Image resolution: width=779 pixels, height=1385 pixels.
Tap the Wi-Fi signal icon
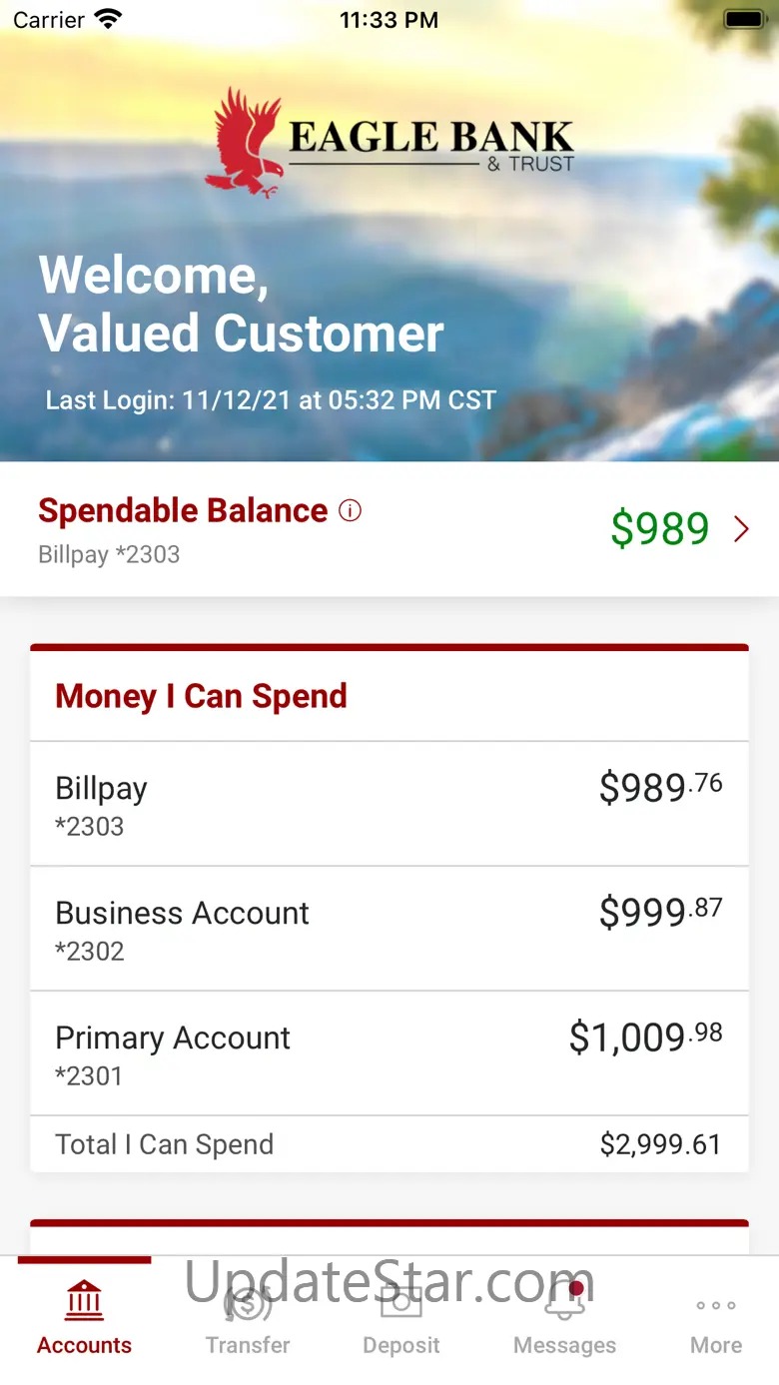(107, 20)
